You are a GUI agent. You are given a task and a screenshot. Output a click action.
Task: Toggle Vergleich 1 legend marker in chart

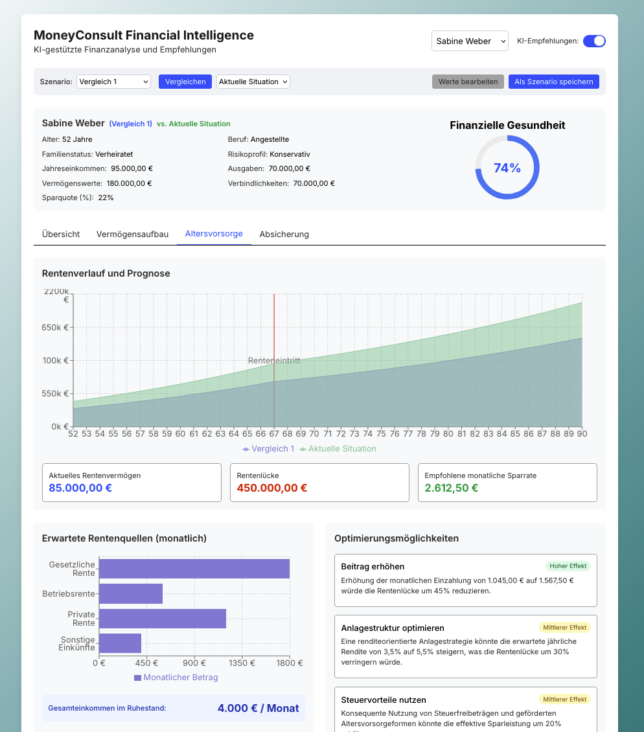(246, 449)
